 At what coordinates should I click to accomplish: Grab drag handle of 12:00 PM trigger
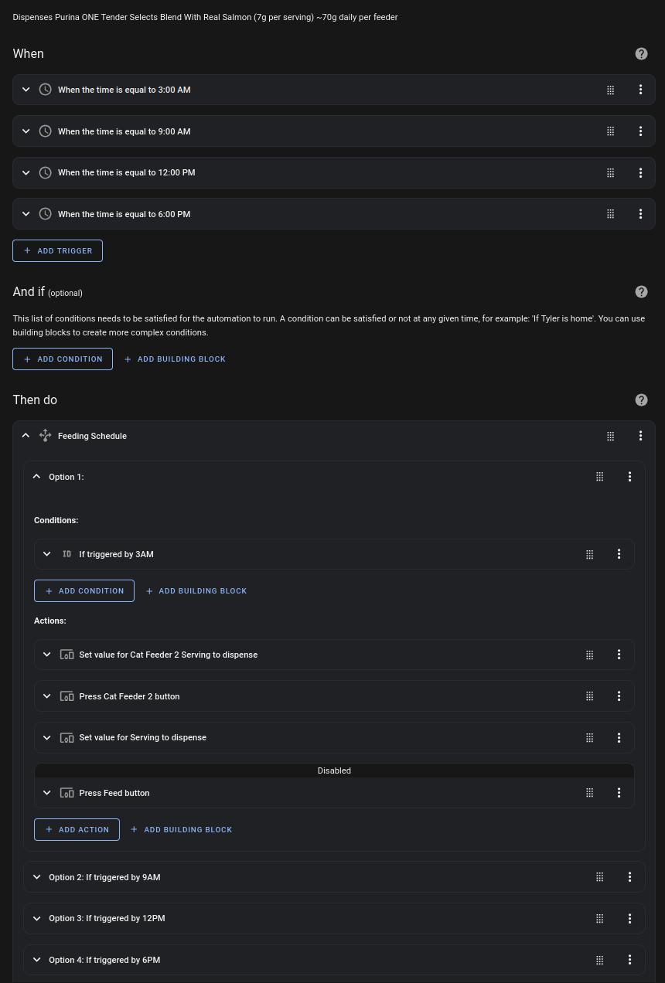click(x=610, y=172)
